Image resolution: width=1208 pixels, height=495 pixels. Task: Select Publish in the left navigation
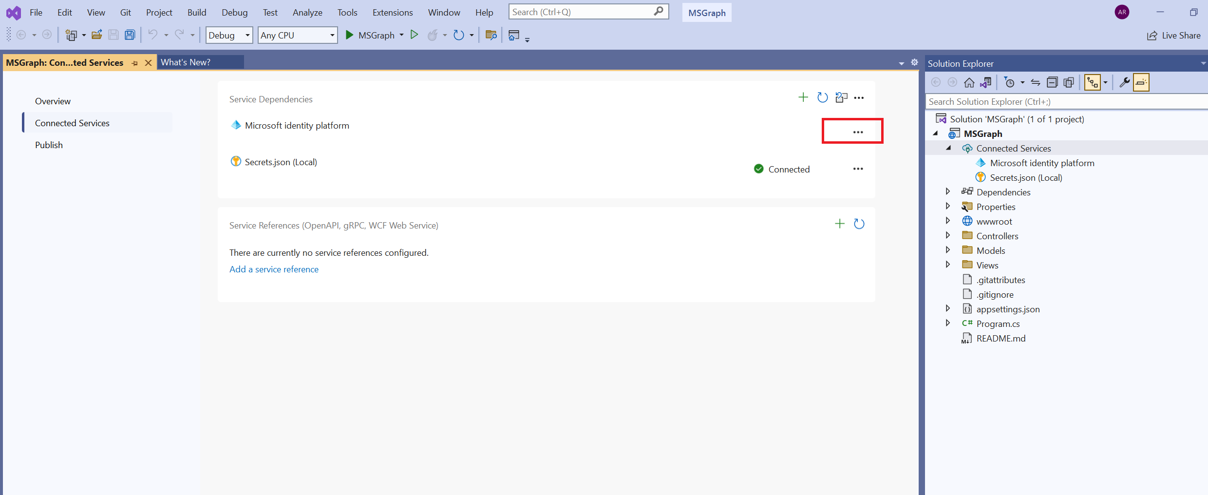coord(49,145)
